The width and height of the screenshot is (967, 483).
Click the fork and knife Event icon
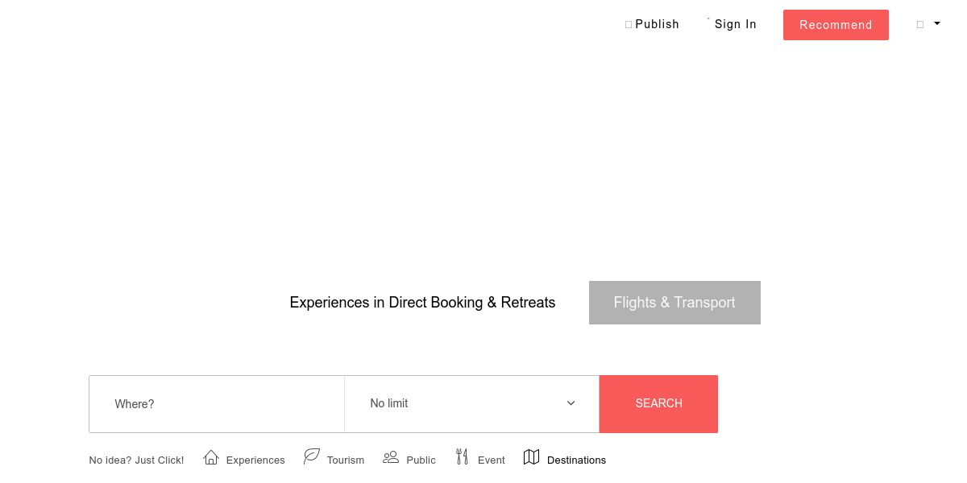pyautogui.click(x=462, y=456)
